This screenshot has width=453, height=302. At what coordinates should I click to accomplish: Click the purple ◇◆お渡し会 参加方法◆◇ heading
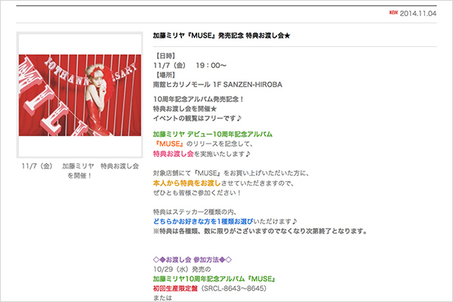point(193,259)
